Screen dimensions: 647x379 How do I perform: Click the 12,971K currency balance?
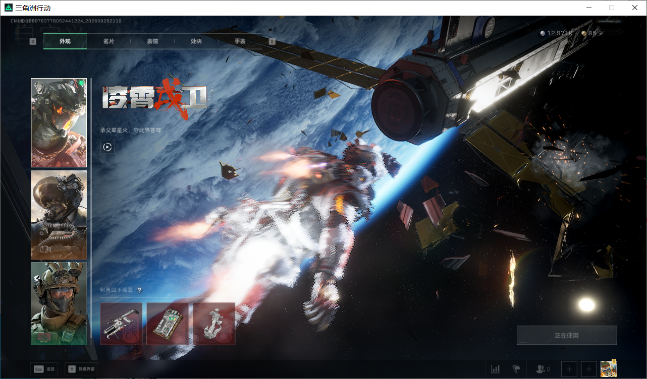coord(560,33)
